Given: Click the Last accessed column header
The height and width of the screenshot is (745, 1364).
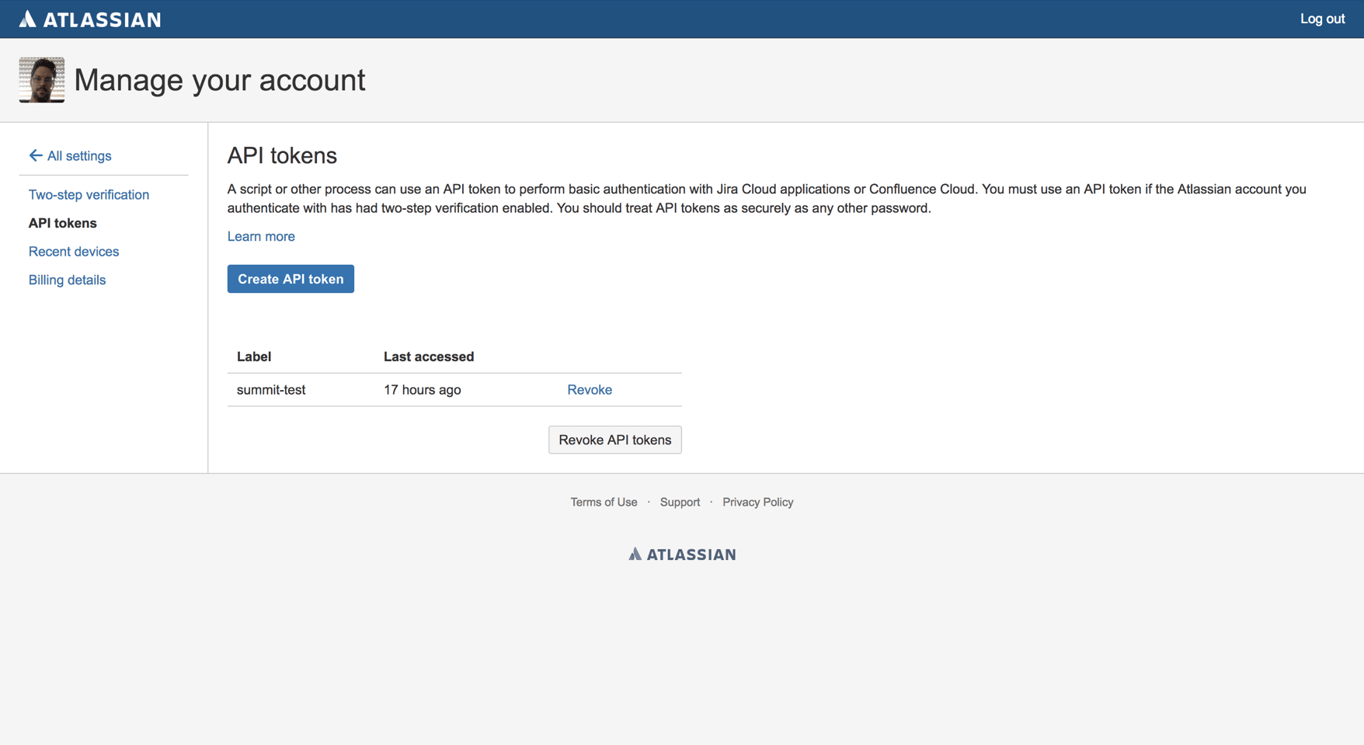Looking at the screenshot, I should click(x=428, y=357).
